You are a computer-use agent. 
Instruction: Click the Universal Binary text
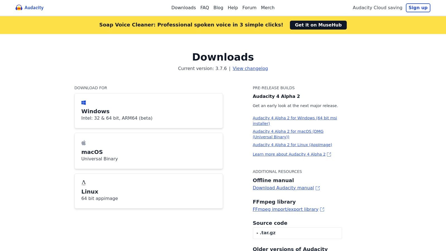[100, 159]
